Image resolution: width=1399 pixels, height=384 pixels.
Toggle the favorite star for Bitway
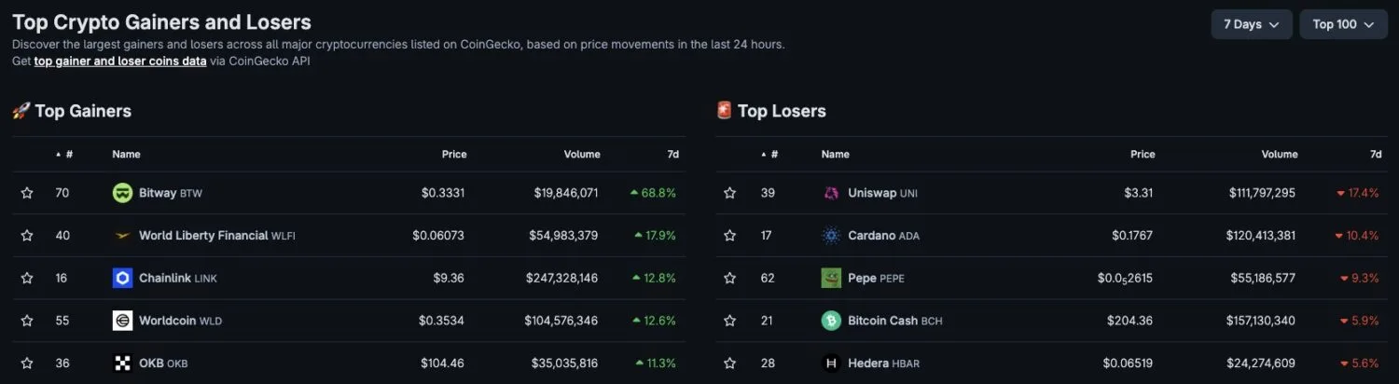[27, 193]
